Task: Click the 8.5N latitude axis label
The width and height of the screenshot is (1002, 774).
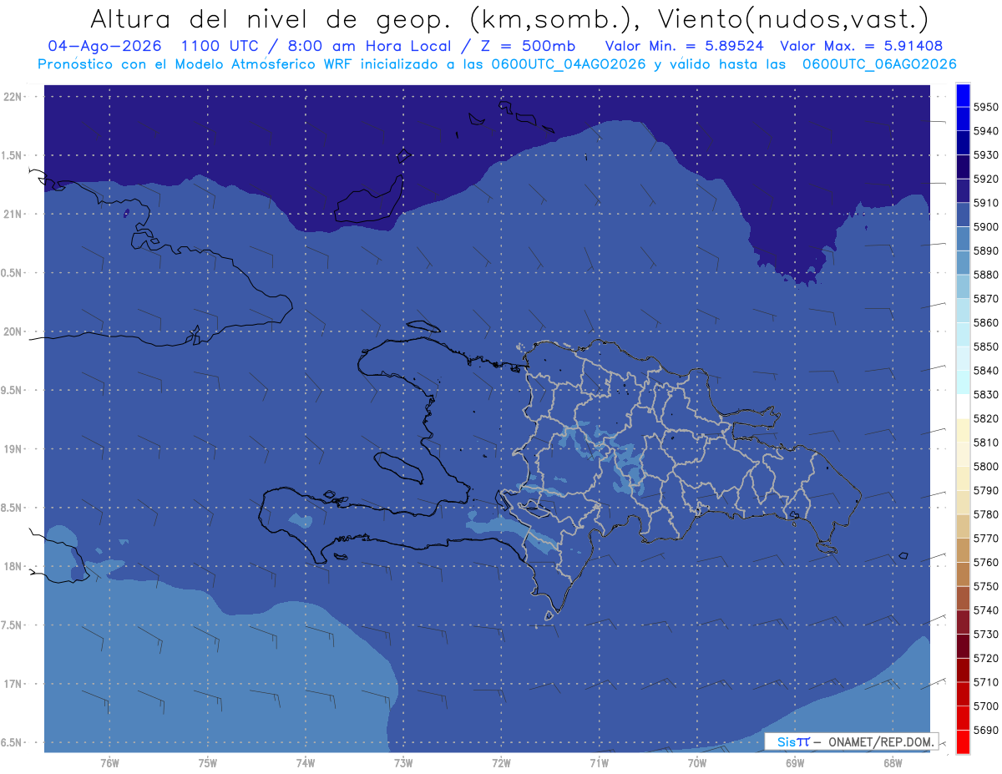Action: 13,508
